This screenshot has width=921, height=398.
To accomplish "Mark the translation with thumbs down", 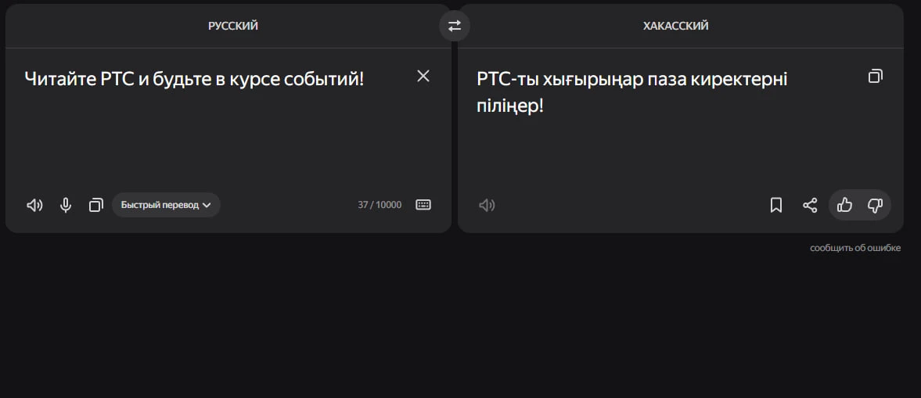I will tap(875, 206).
